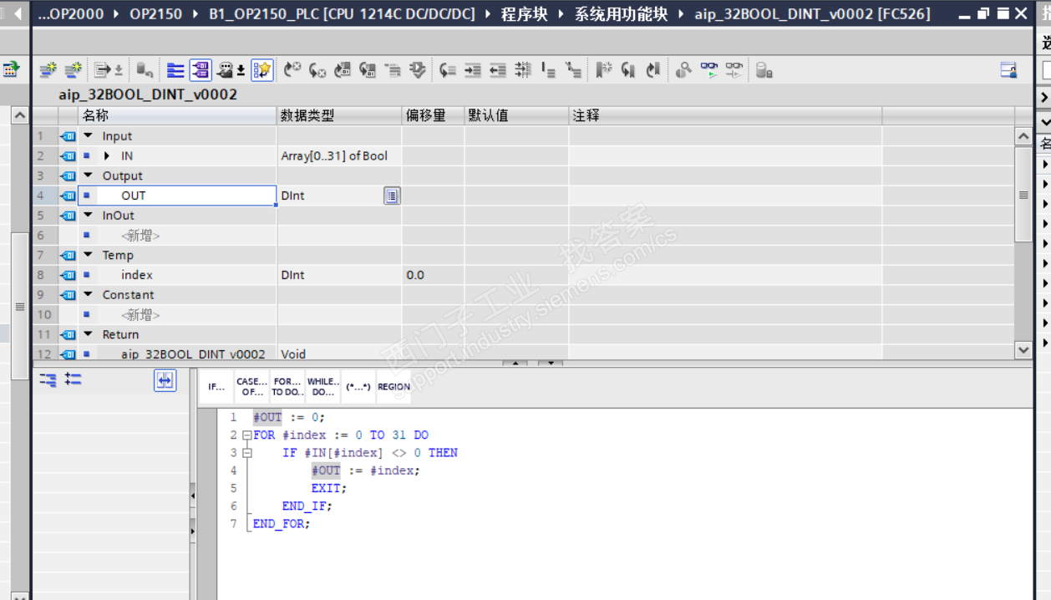Expand the IN array parameter
The height and width of the screenshot is (600, 1051).
pos(107,156)
